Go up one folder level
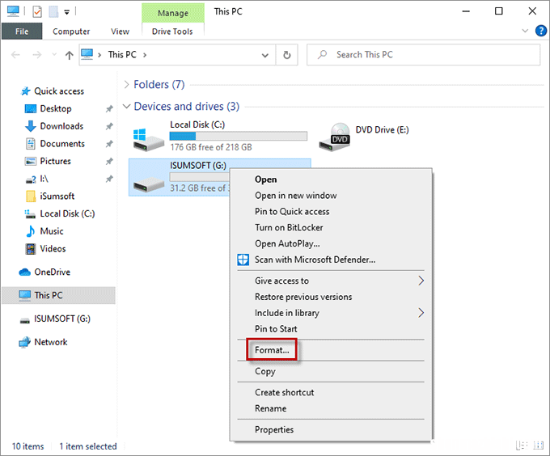Image resolution: width=550 pixels, height=456 pixels. 69,55
